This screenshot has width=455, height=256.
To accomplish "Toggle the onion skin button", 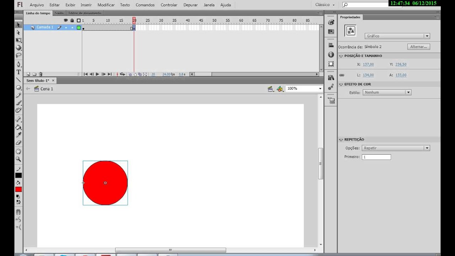I will coord(130,74).
